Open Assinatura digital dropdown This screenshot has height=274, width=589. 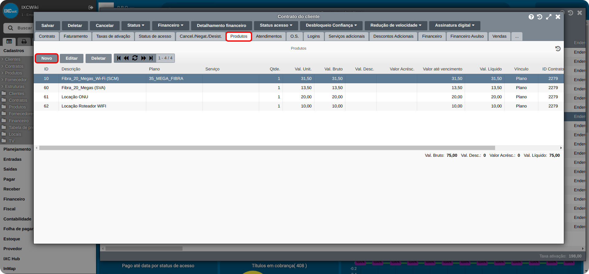pyautogui.click(x=454, y=25)
